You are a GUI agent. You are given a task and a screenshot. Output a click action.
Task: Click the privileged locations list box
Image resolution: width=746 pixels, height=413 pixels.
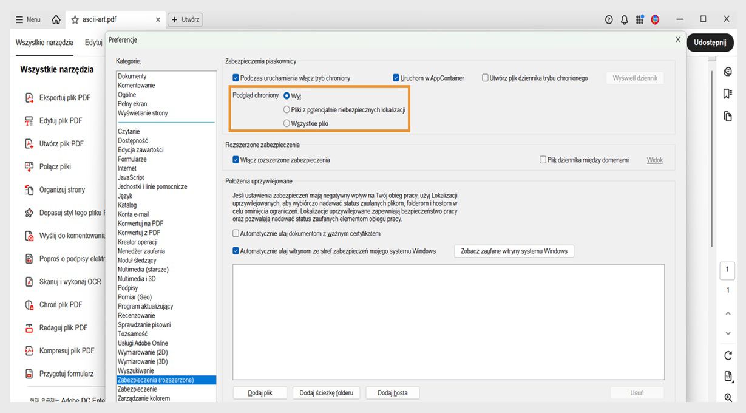(x=449, y=322)
